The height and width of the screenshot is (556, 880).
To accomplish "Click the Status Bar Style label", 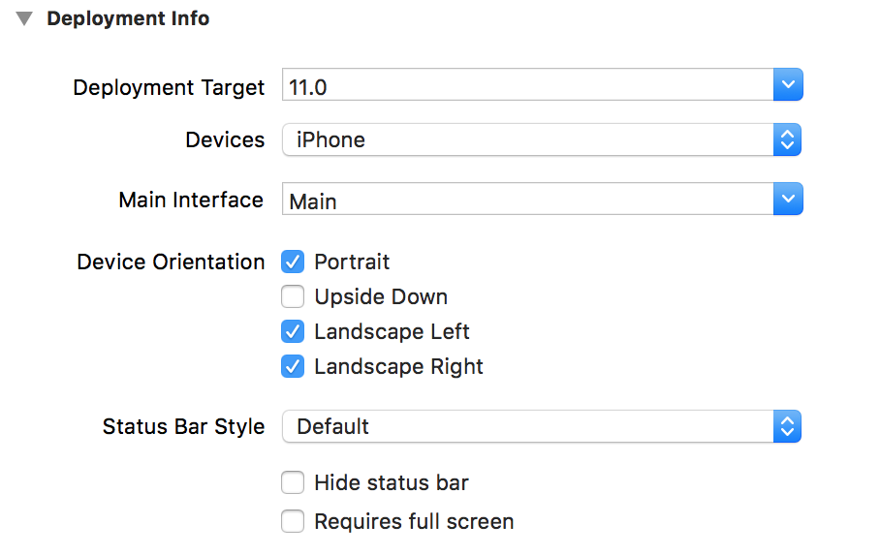I will 183,427.
